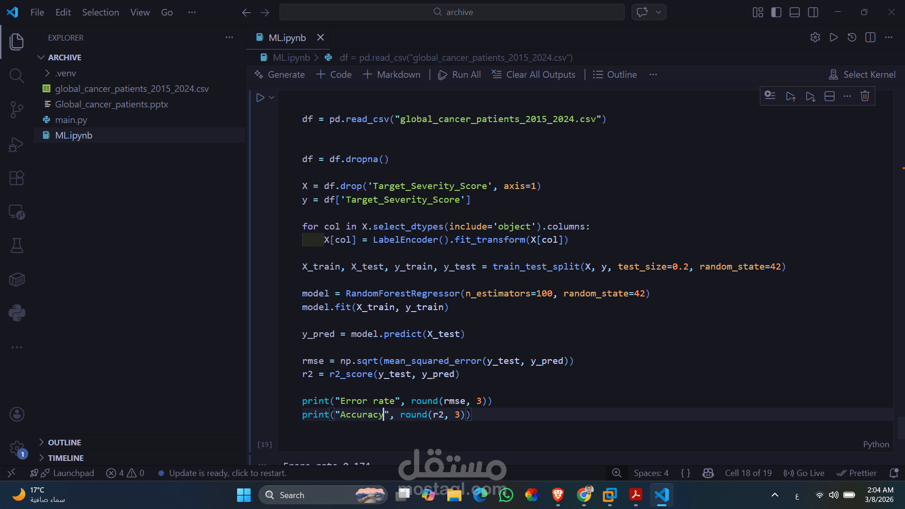Image resolution: width=905 pixels, height=509 pixels.
Task: Open the Customize Layout button
Action: [x=758, y=12]
